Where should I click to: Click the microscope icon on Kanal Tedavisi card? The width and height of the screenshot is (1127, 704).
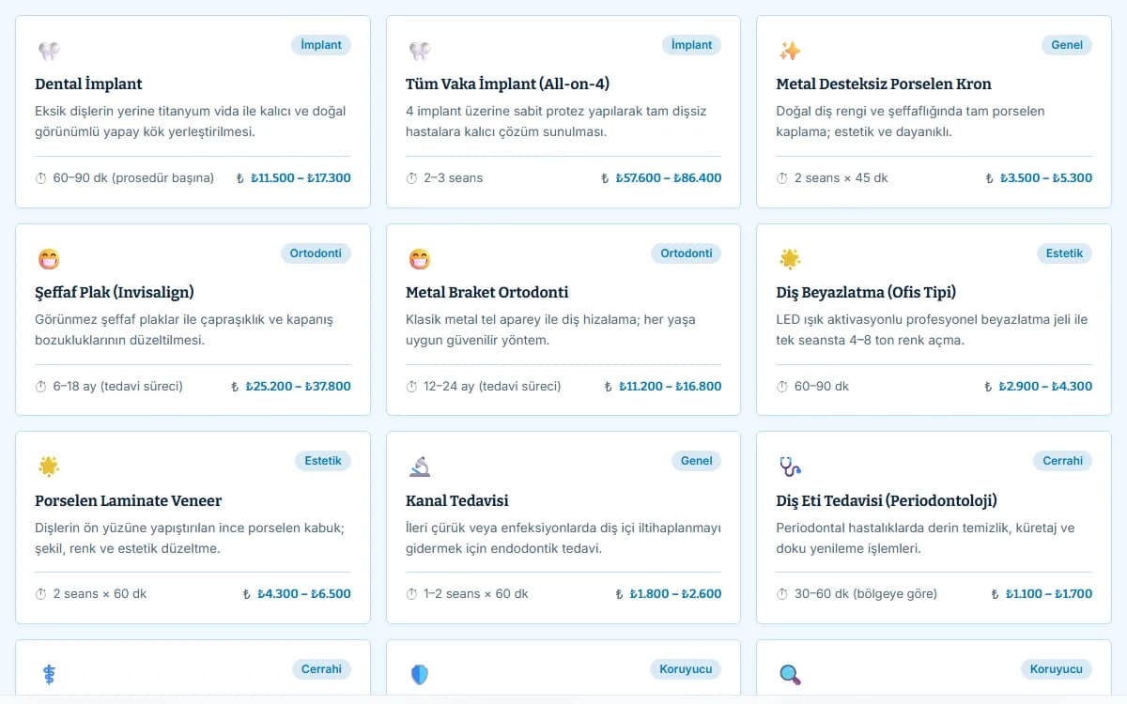pos(420,467)
